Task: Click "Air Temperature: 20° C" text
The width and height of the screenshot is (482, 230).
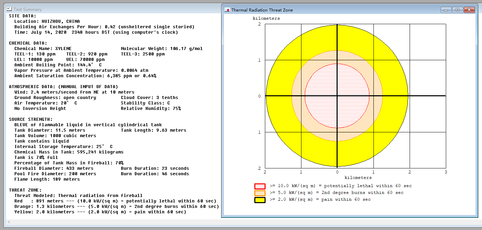Action: [46, 103]
